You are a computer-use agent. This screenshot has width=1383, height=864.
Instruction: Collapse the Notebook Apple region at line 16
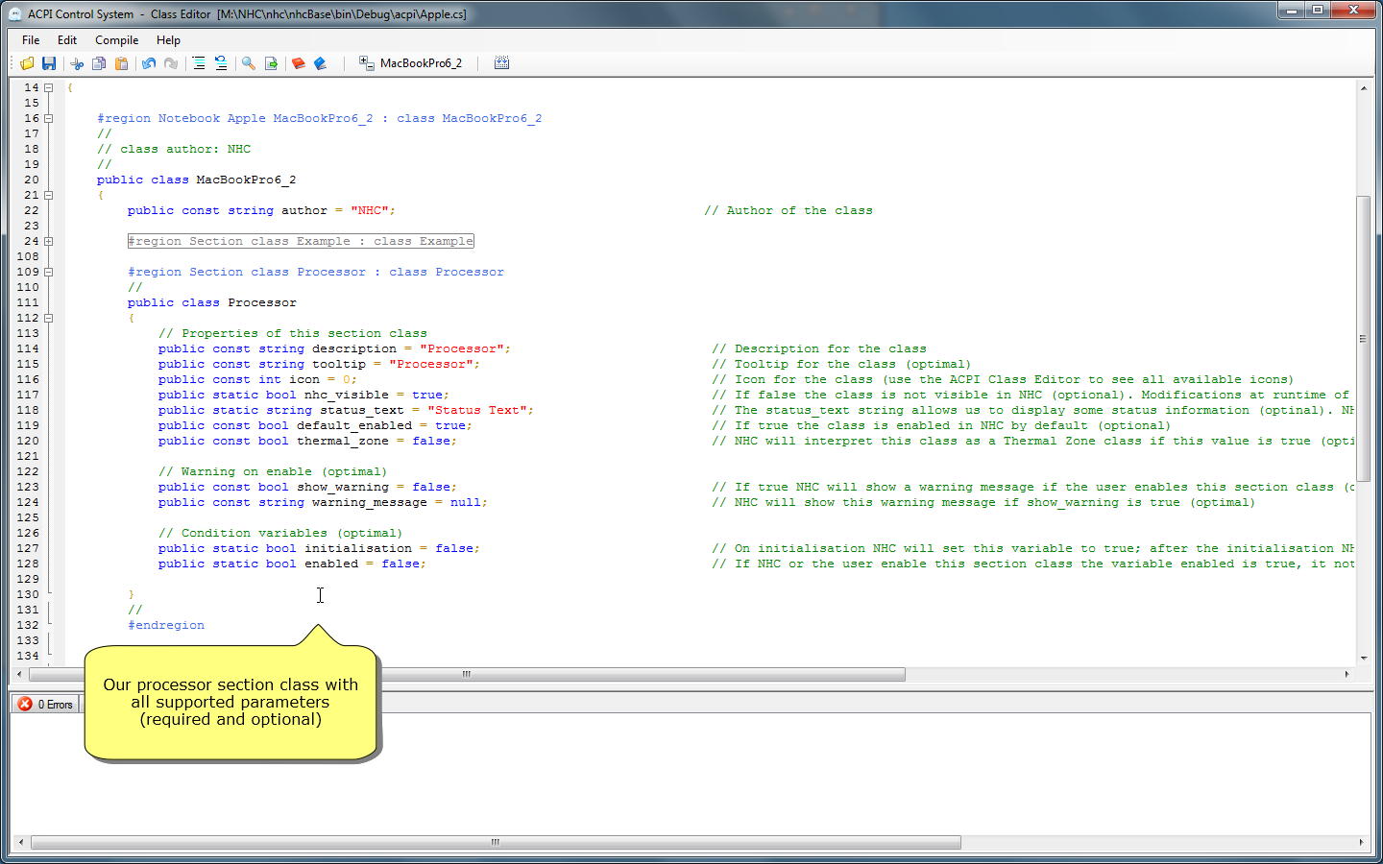click(x=48, y=118)
